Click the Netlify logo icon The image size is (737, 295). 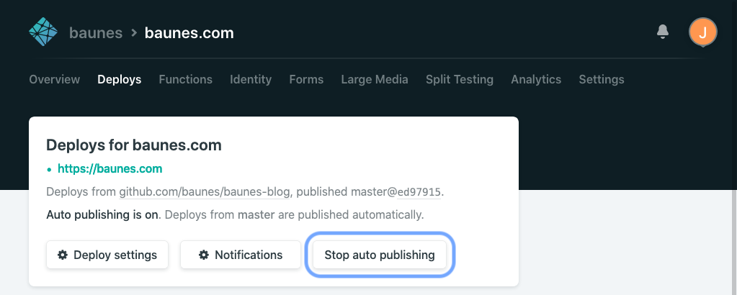click(43, 32)
